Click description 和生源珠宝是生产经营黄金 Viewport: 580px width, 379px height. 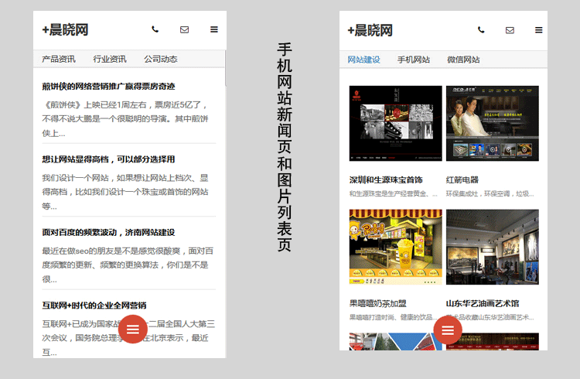[393, 193]
